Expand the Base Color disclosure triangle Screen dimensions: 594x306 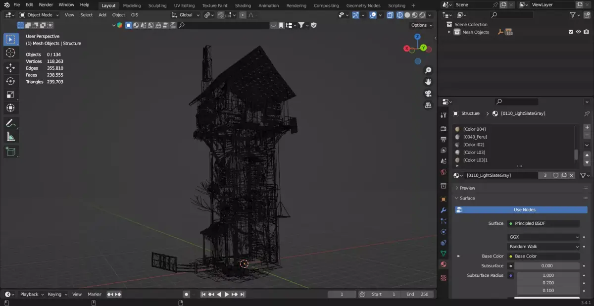[x=458, y=256]
